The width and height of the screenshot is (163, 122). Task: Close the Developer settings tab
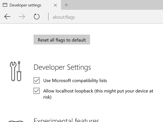coord(55,5)
